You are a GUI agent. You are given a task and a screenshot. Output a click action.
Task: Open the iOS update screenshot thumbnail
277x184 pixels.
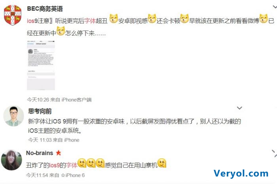point(41,65)
